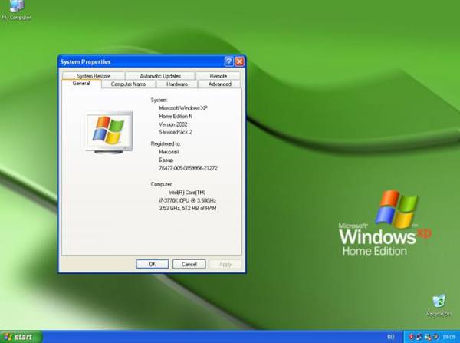Switch to the Automatic Updates tab
The image size is (460, 343).
coord(160,76)
